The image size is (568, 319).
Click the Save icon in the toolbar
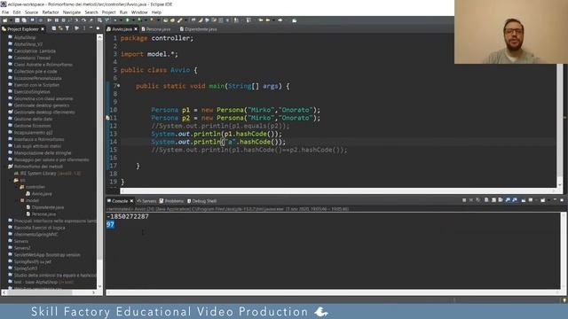click(x=18, y=20)
